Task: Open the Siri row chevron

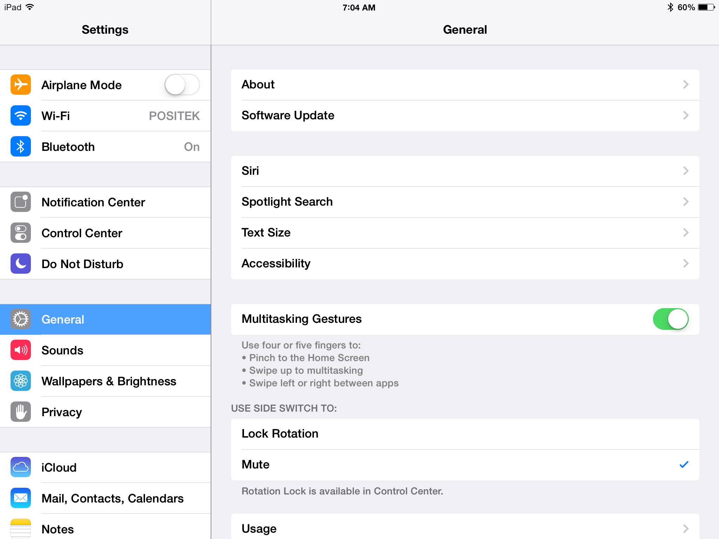Action: tap(686, 171)
